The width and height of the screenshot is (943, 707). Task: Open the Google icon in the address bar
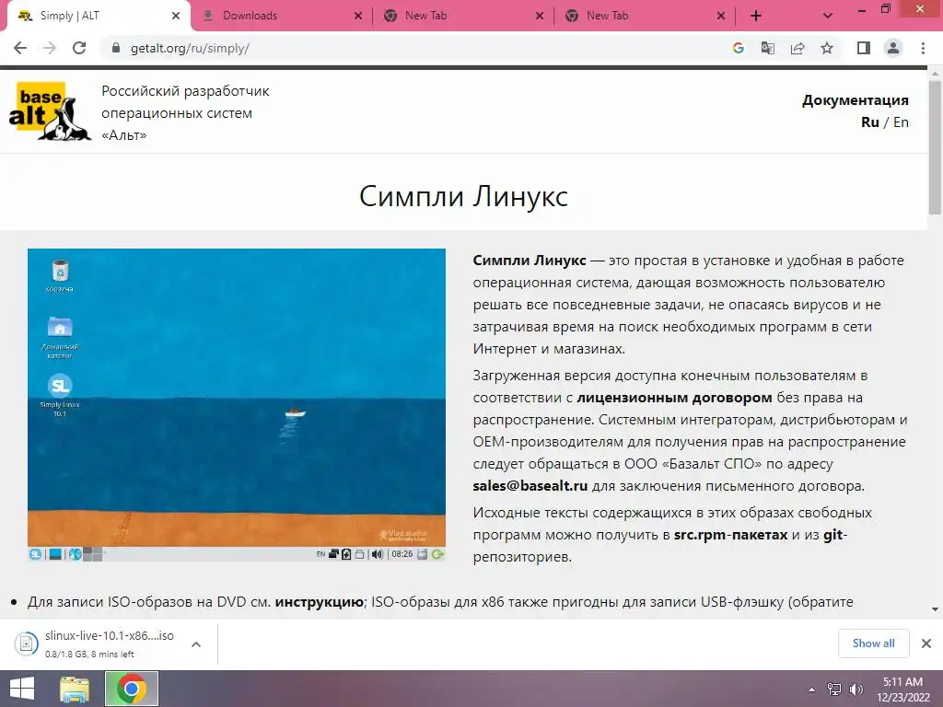pos(739,48)
